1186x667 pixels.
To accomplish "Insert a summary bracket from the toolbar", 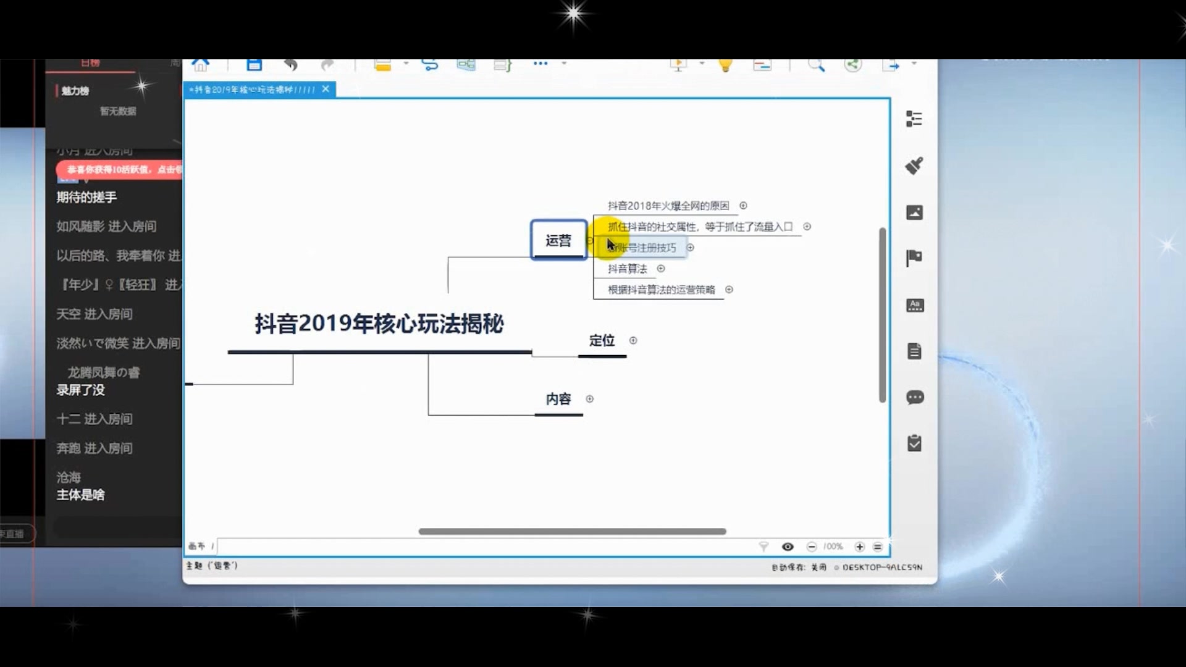I will pyautogui.click(x=503, y=65).
